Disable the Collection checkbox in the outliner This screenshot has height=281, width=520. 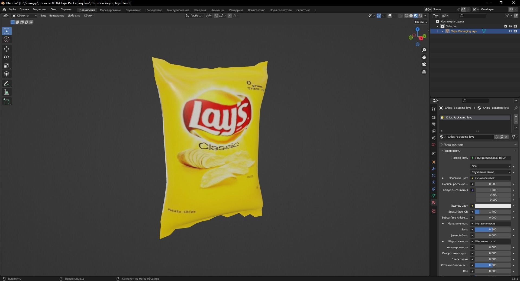point(505,26)
